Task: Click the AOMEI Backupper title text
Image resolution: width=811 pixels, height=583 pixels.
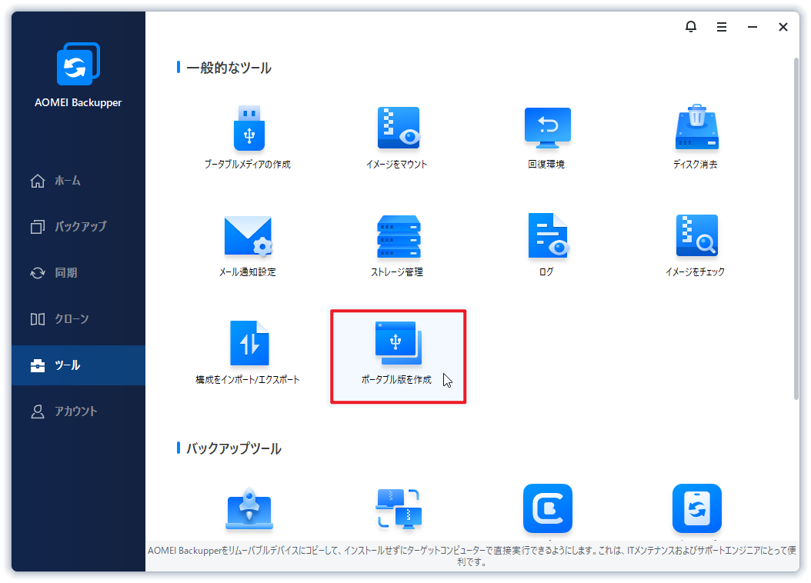Action: (x=78, y=102)
